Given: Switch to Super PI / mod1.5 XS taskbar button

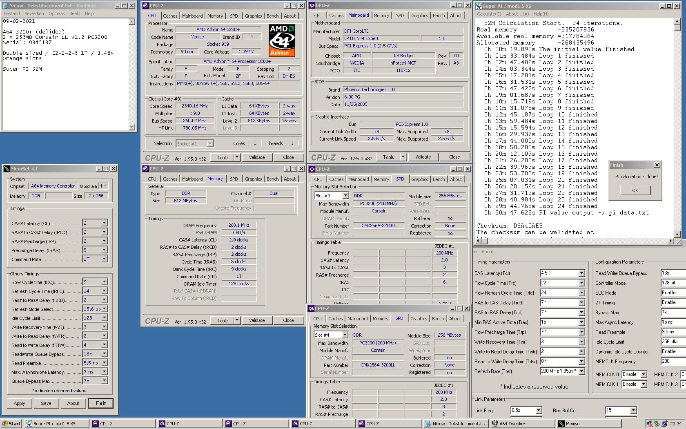Looking at the screenshot, I should point(56,424).
